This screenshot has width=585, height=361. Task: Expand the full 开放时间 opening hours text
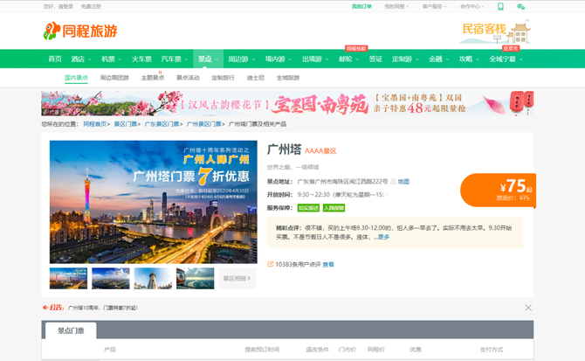[387, 195]
